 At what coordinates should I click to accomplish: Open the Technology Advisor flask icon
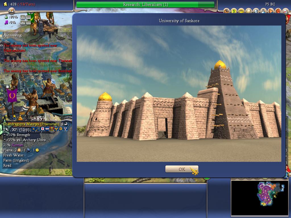[263, 11]
